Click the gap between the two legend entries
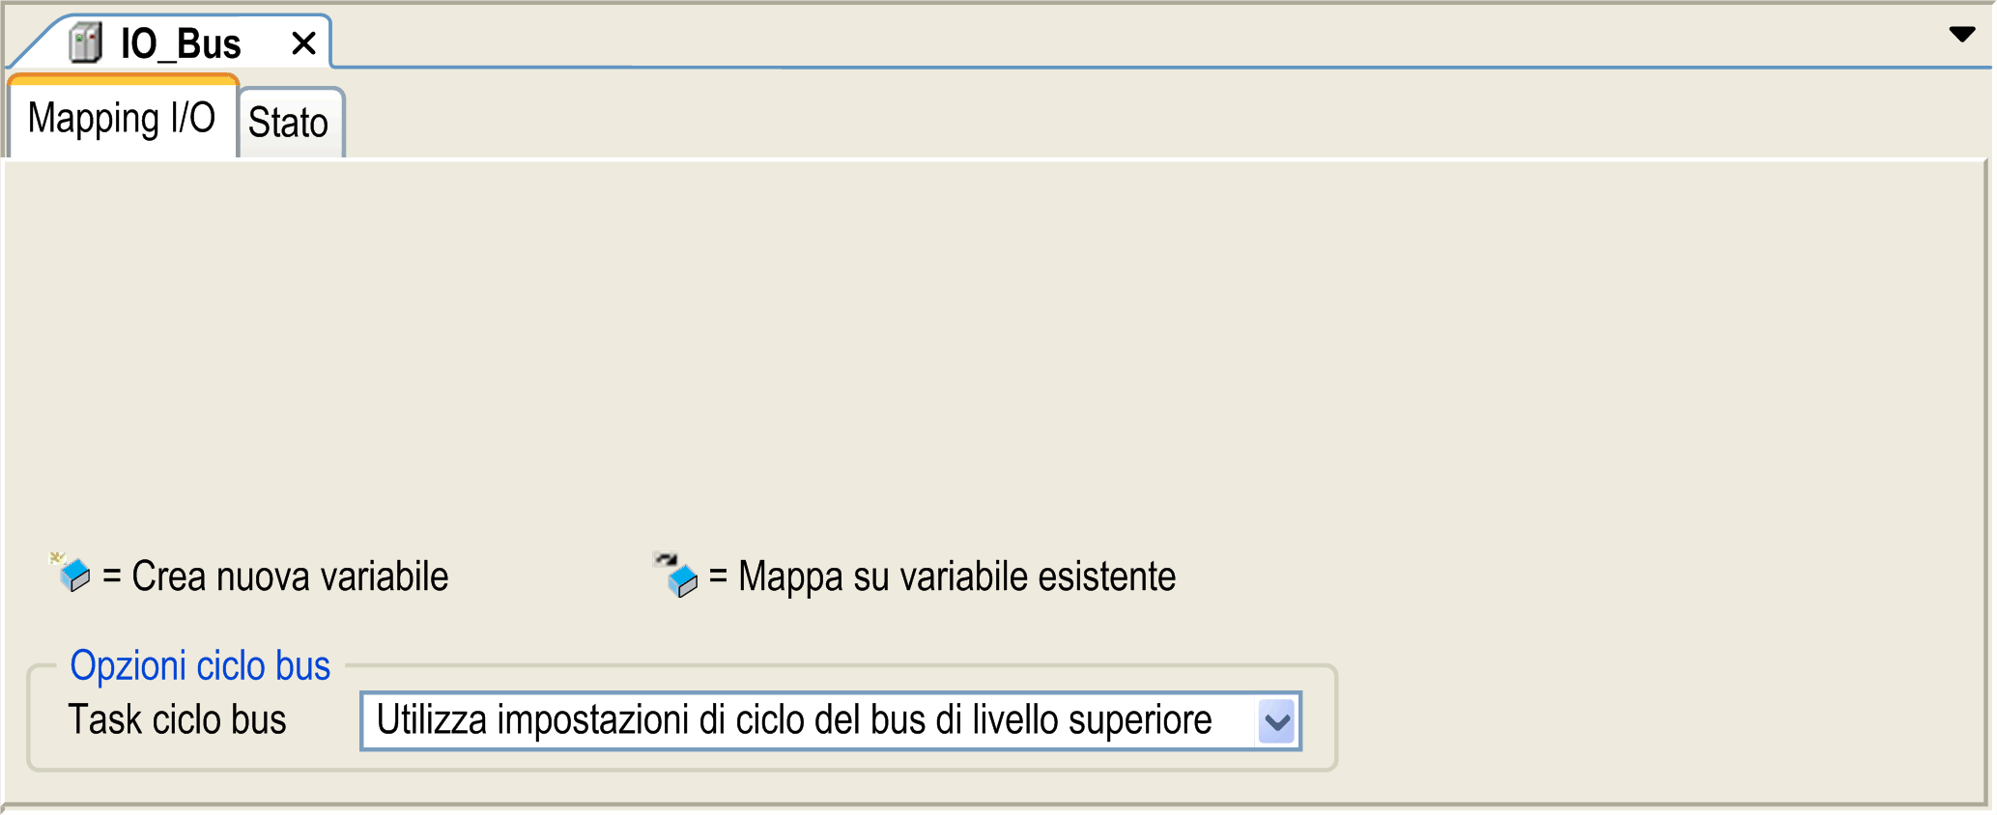Image resolution: width=1997 pixels, height=815 pixels. click(551, 576)
